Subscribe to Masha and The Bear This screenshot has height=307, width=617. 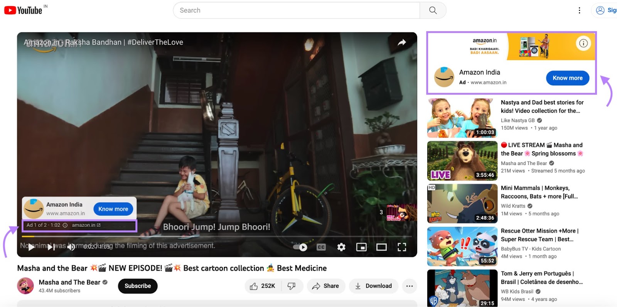[138, 286]
